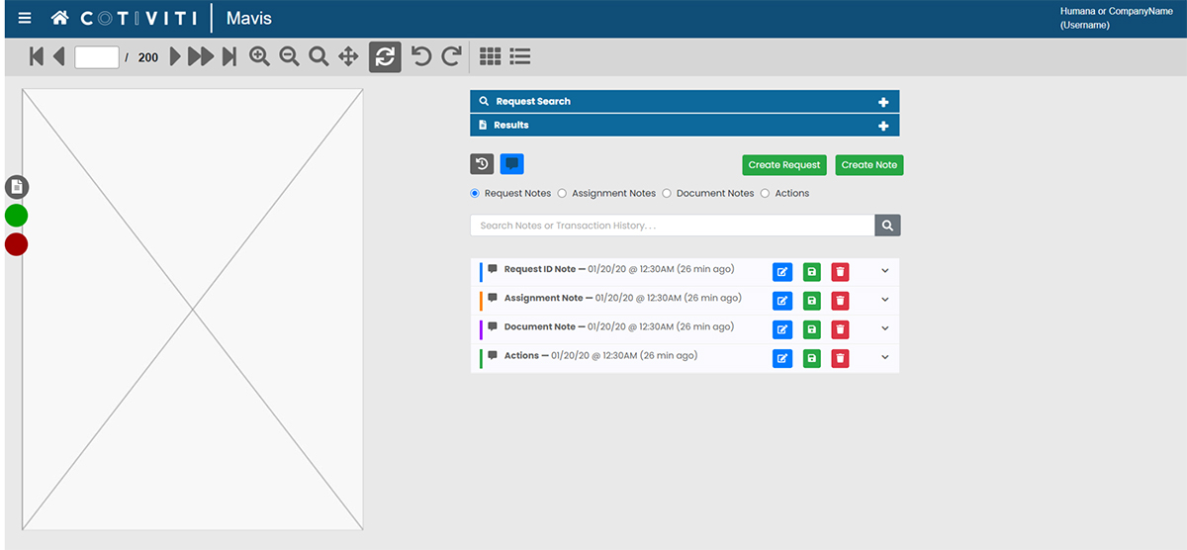Expand the Request Search panel
Image resolution: width=1187 pixels, height=550 pixels.
pyautogui.click(x=882, y=102)
